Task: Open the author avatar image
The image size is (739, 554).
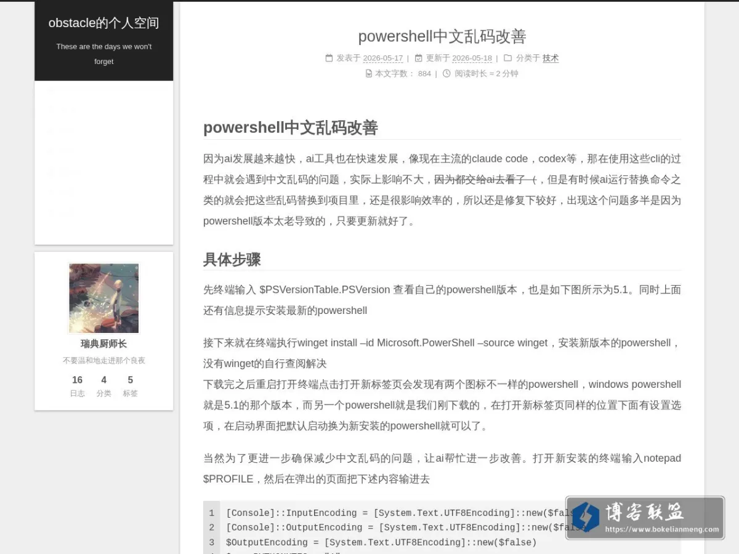Action: click(x=104, y=299)
